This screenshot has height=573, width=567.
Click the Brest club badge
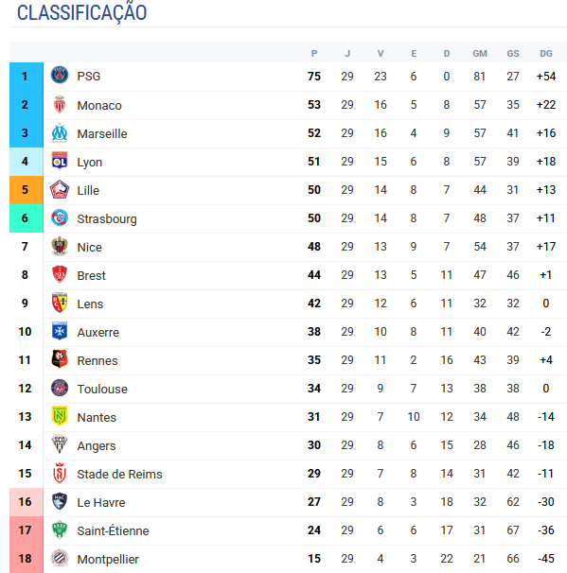click(x=60, y=274)
